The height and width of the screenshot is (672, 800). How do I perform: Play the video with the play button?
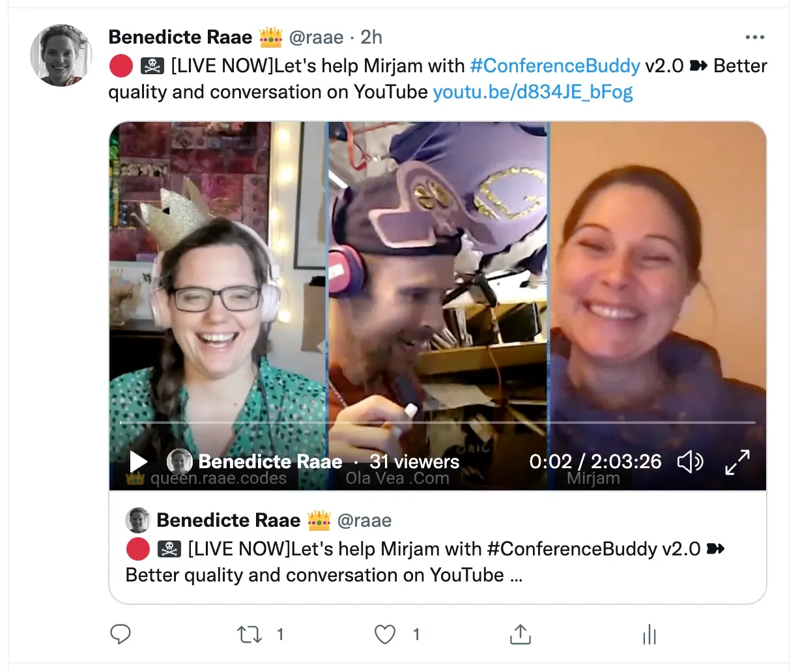pyautogui.click(x=138, y=462)
